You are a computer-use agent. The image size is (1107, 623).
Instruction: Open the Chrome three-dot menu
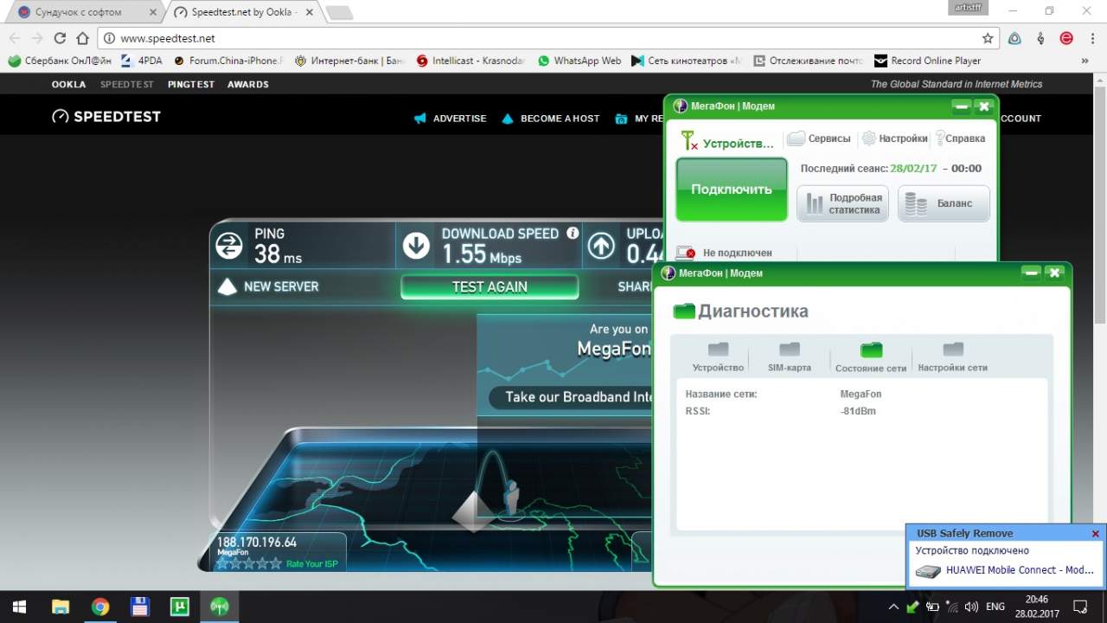coord(1091,38)
